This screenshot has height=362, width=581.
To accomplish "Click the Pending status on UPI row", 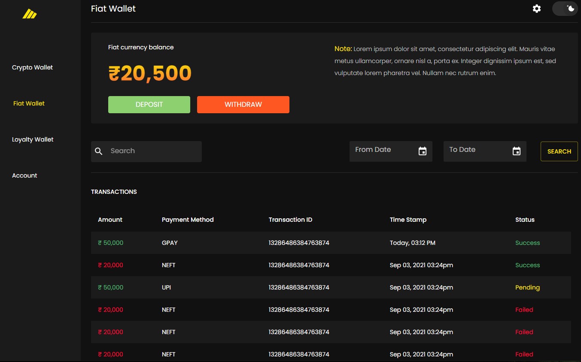I will [x=527, y=287].
